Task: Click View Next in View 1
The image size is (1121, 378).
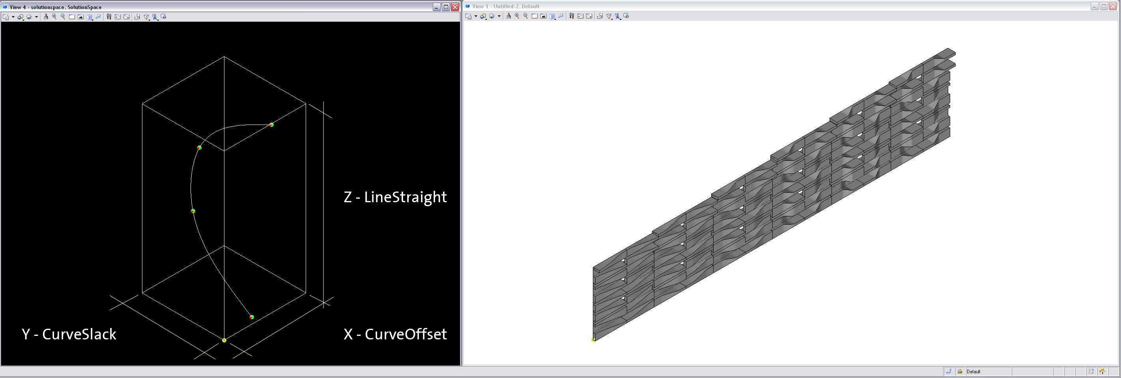Action: (589, 16)
